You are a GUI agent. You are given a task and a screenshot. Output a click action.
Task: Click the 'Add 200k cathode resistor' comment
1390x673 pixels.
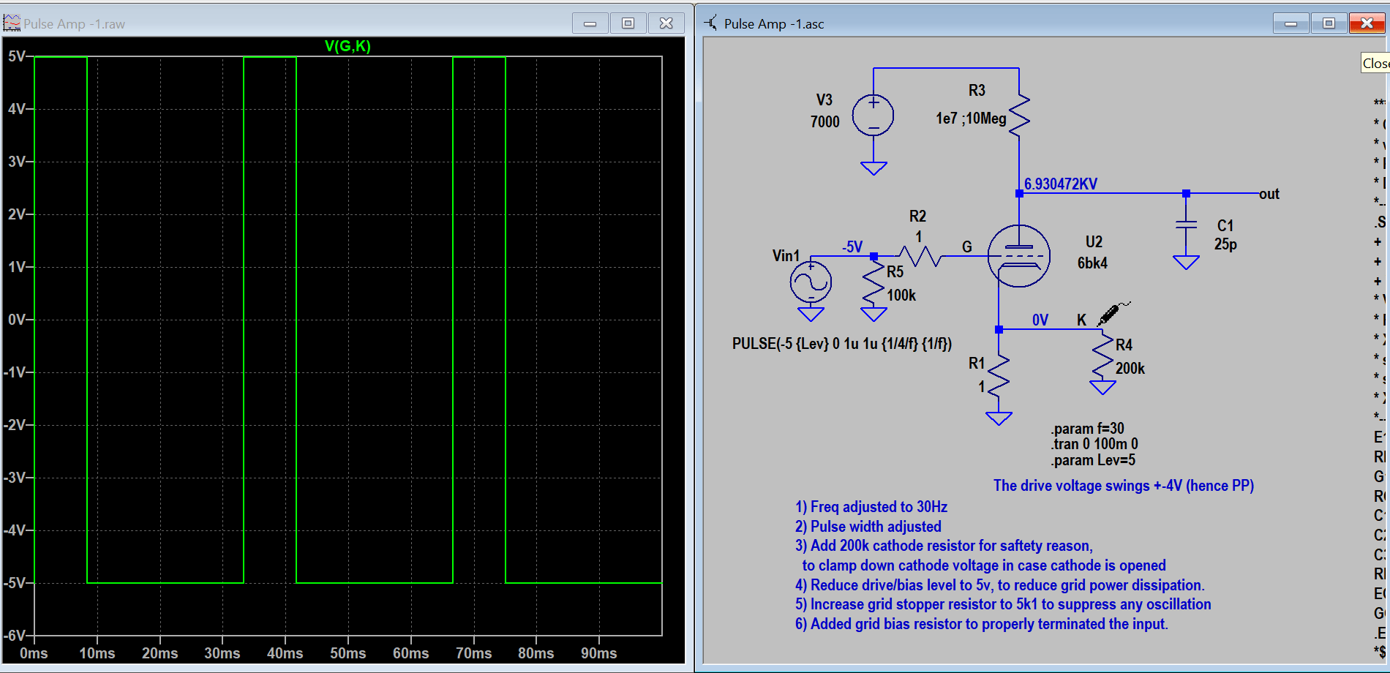click(944, 546)
